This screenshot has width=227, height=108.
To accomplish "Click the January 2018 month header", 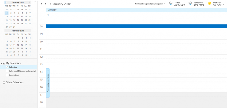I will (x=18, y=2).
